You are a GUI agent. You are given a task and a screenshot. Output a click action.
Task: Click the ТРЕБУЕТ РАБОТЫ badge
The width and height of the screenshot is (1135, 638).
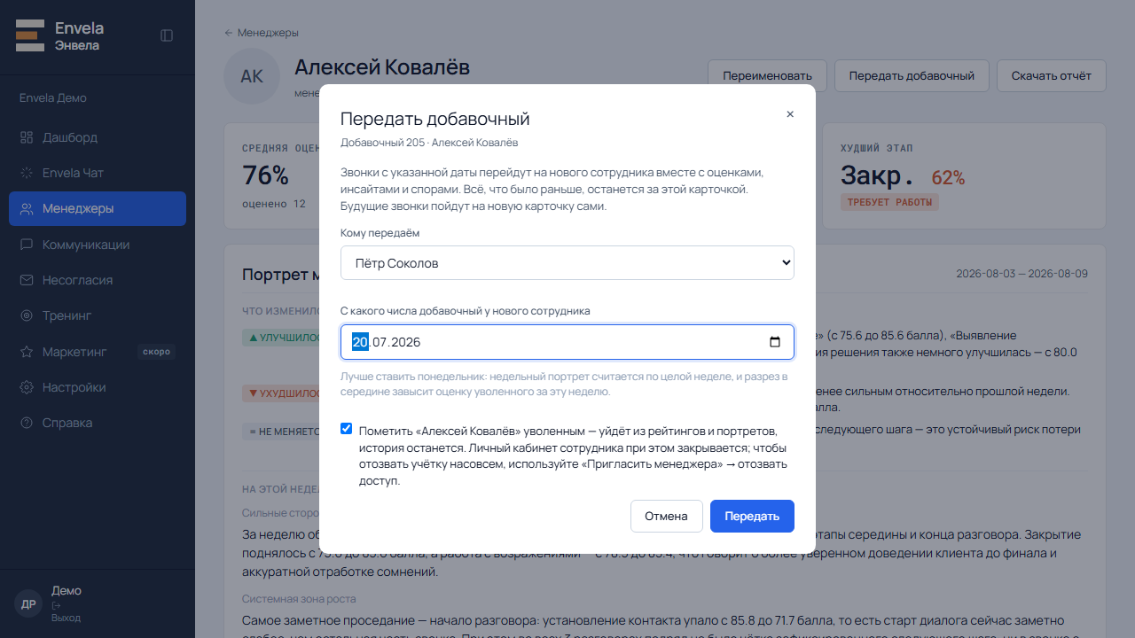(889, 202)
